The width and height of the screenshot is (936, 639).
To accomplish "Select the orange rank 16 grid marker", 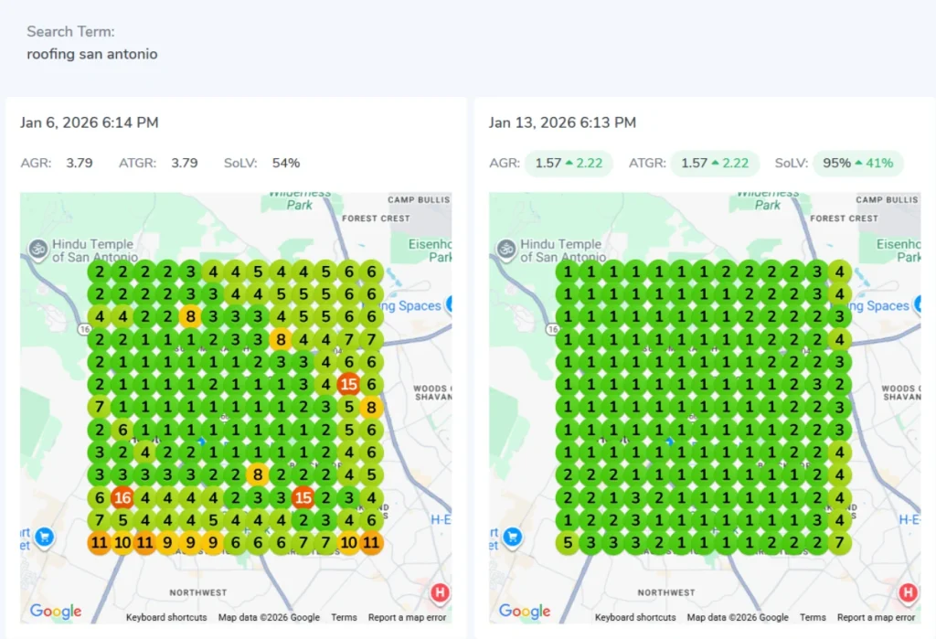I will [122, 498].
